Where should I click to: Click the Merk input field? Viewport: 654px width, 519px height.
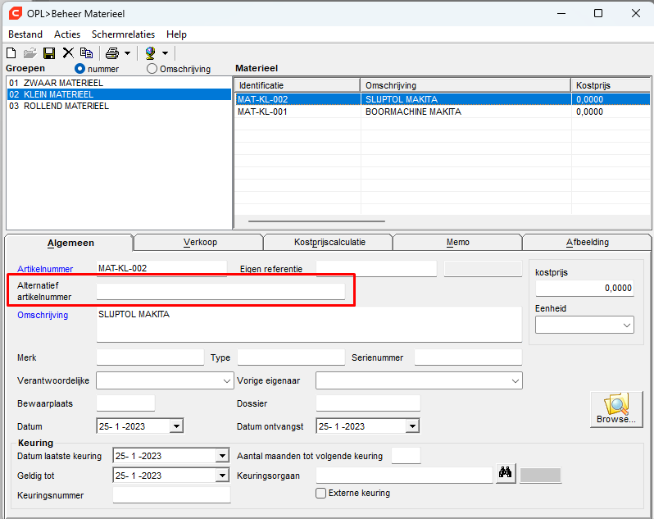point(150,357)
